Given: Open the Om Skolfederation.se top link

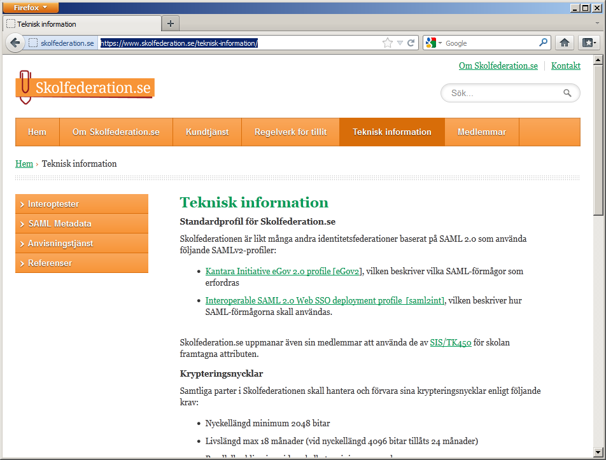Looking at the screenshot, I should pyautogui.click(x=498, y=66).
